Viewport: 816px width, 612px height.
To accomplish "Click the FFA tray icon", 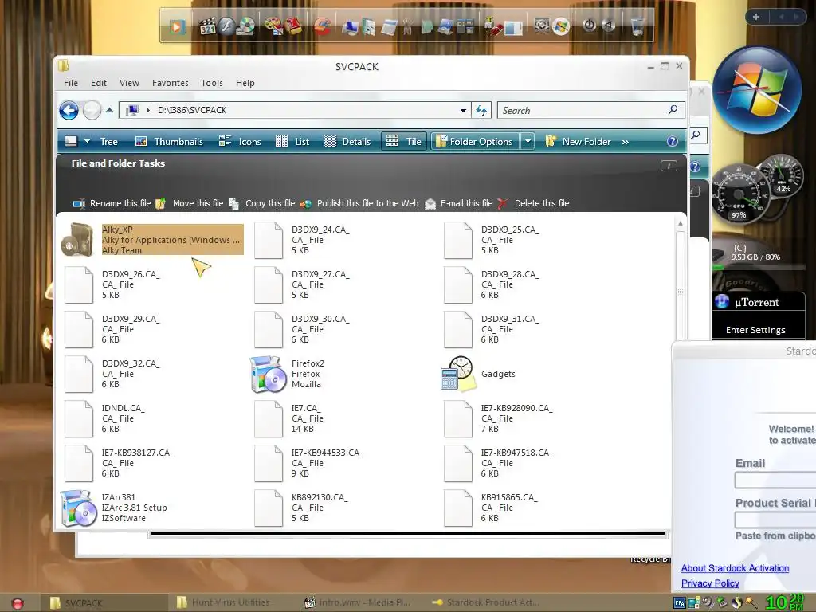I will (680, 602).
